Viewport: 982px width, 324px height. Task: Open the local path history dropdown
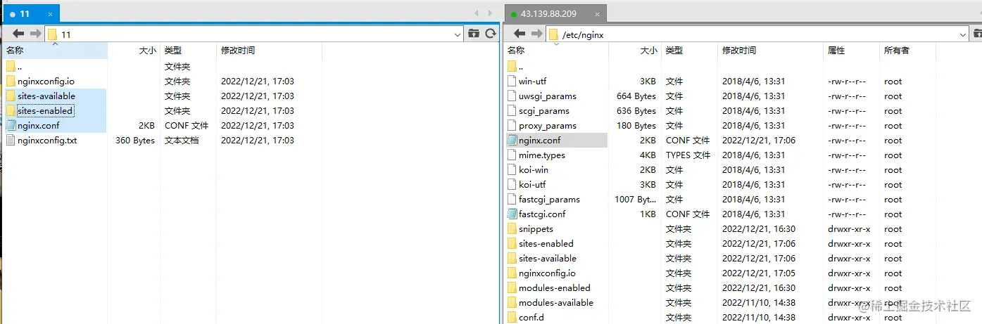[458, 34]
